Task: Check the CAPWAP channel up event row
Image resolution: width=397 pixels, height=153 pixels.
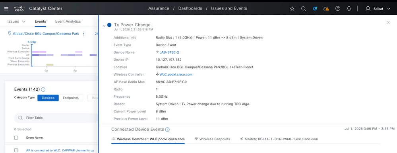Action: (x=16, y=150)
